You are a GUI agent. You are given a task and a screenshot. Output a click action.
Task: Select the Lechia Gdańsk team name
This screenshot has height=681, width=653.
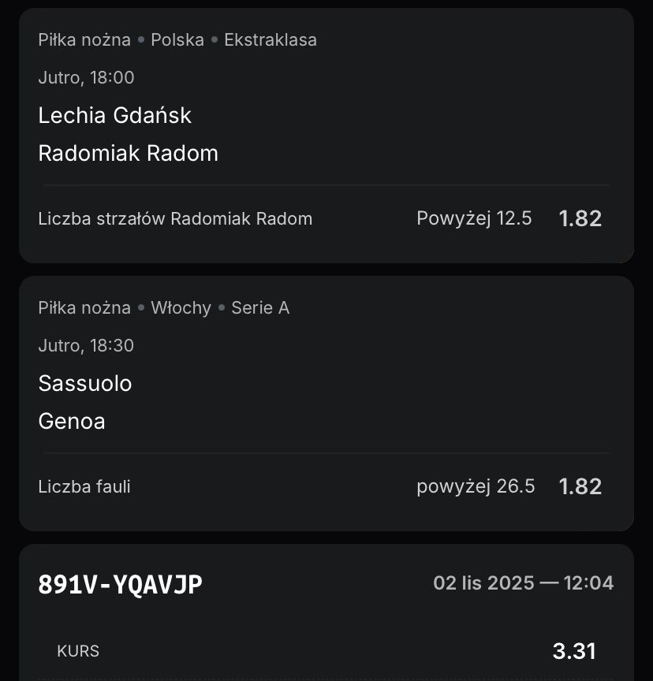115,115
